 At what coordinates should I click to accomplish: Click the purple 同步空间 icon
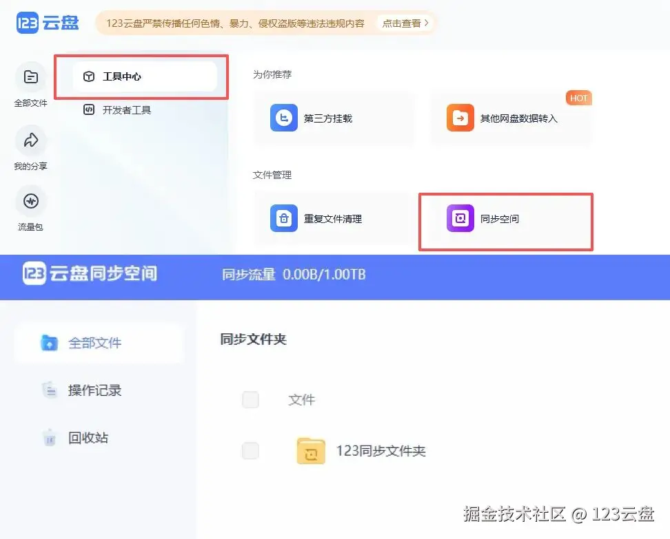tap(460, 218)
